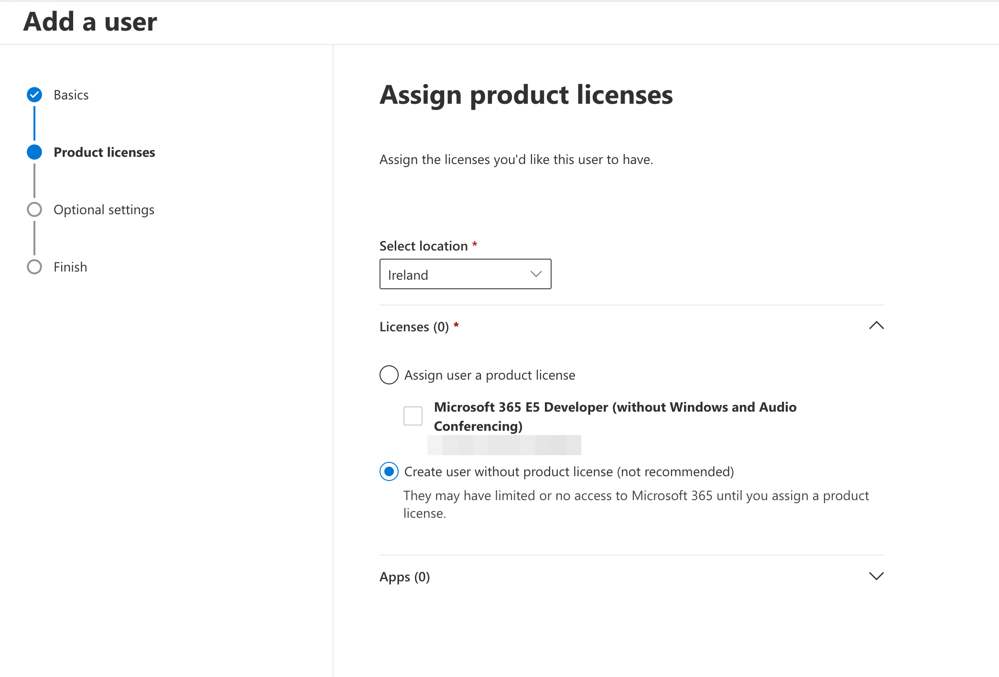This screenshot has height=677, width=999.
Task: Click the Optional settings step circle
Action: coord(34,209)
